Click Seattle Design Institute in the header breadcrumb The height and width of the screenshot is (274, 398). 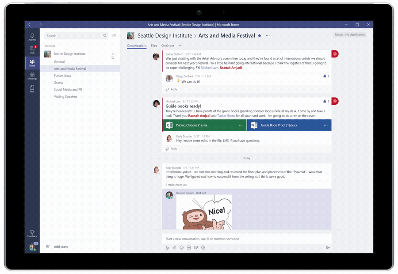(165, 36)
